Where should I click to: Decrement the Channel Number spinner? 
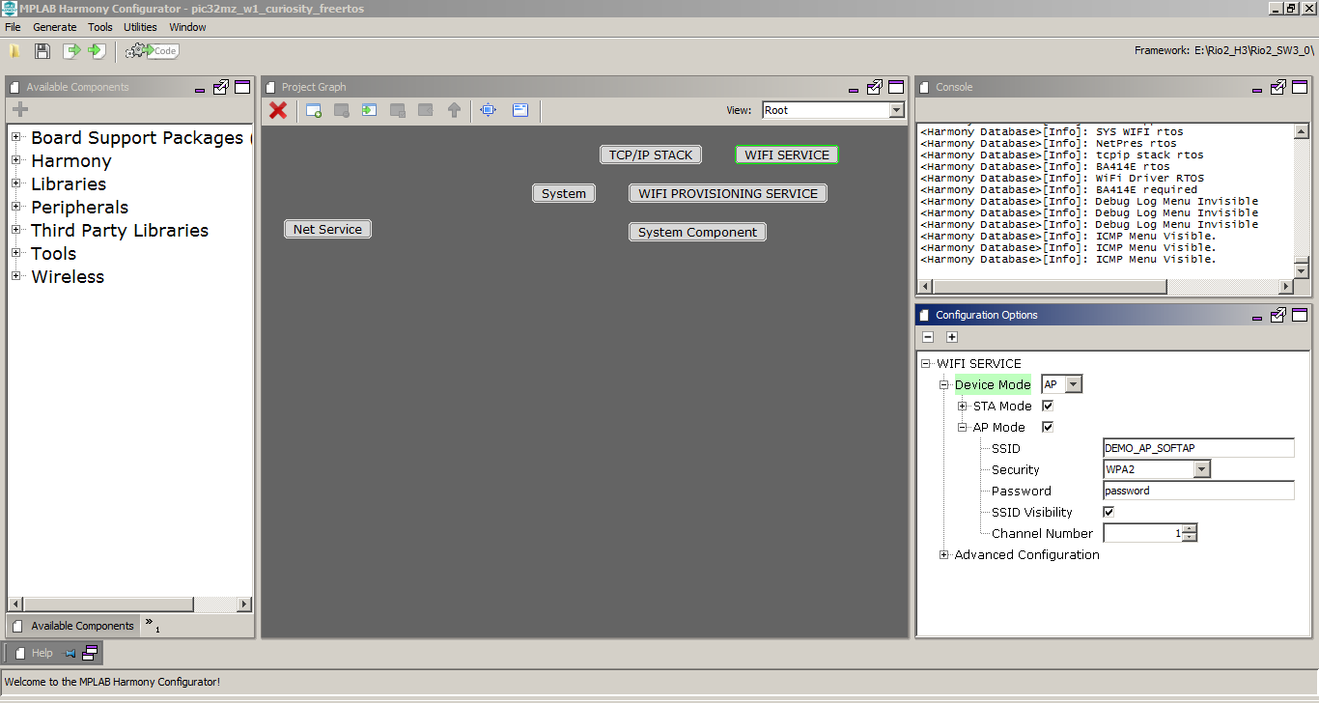pyautogui.click(x=1190, y=538)
